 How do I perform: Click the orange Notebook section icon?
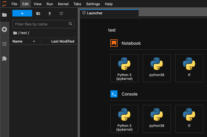[114, 43]
